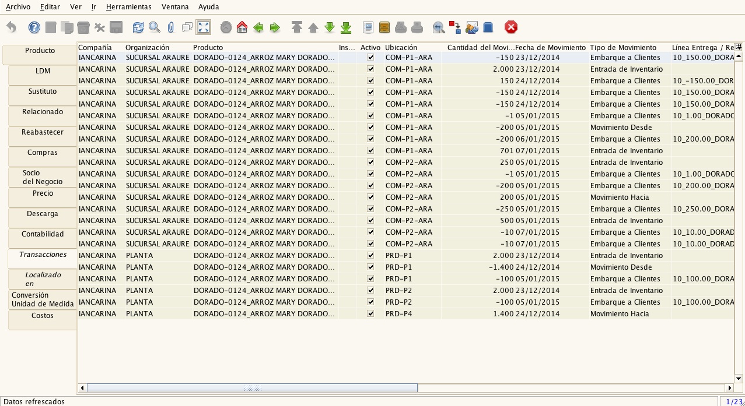Sort by the Compañía column header
Image resolution: width=745 pixels, height=406 pixels.
click(x=101, y=47)
